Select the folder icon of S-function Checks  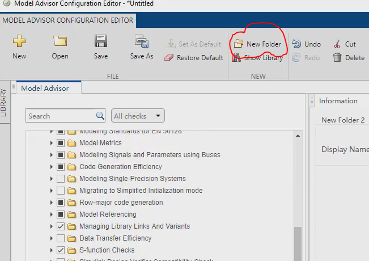click(72, 250)
